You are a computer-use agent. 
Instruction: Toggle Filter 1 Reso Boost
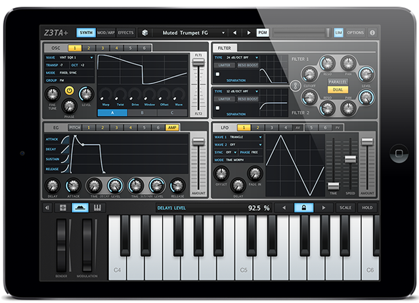coord(248,65)
